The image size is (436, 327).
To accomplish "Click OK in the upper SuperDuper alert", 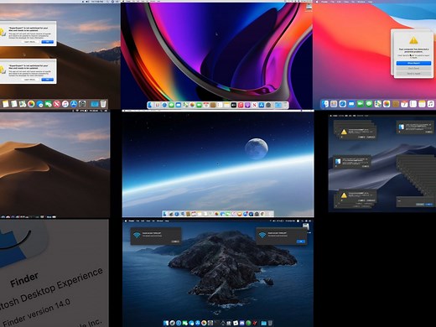I will [x=47, y=42].
